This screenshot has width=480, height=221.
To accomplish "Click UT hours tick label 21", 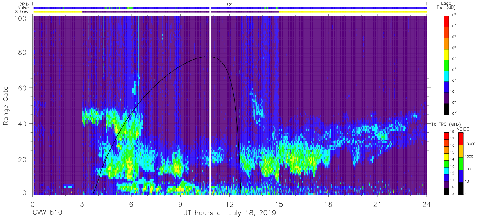I will pyautogui.click(x=378, y=204).
